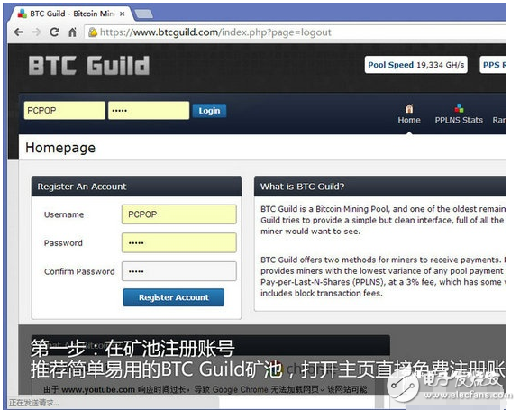Go to browser home via house icon
The width and height of the screenshot is (520, 410).
[x=72, y=32]
